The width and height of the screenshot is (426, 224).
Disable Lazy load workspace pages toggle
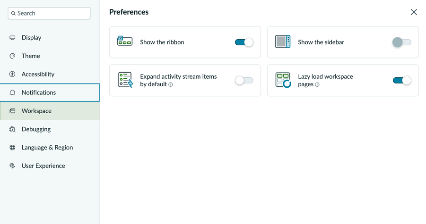tap(402, 81)
